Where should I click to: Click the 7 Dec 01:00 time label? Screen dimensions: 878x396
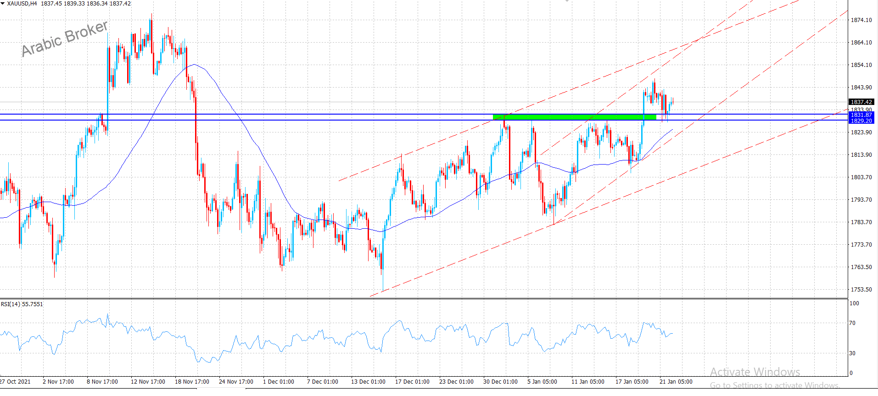(323, 382)
